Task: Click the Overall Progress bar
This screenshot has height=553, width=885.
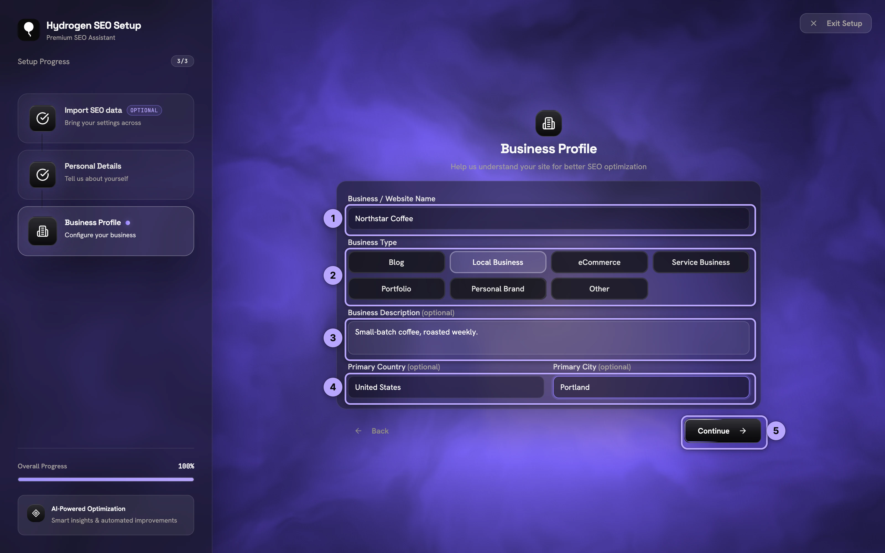Action: coord(106,479)
